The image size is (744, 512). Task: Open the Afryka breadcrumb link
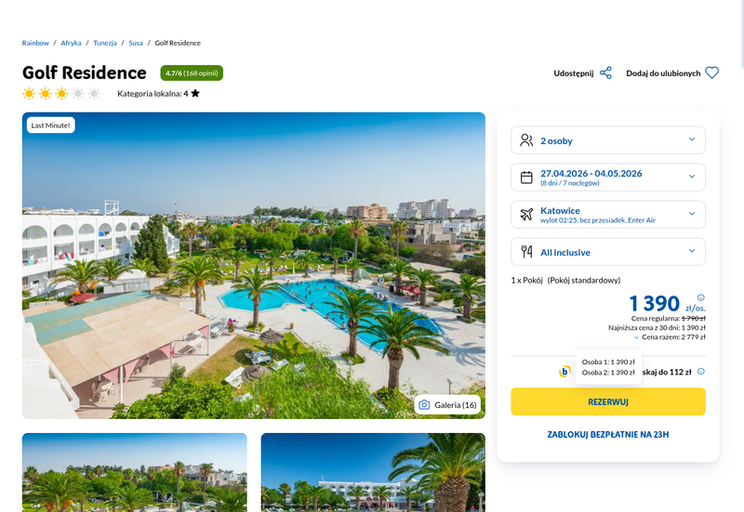point(71,43)
